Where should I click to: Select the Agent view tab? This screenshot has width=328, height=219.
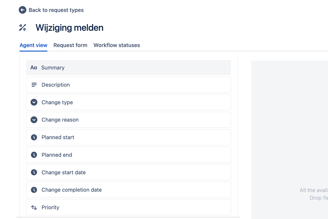tap(33, 45)
